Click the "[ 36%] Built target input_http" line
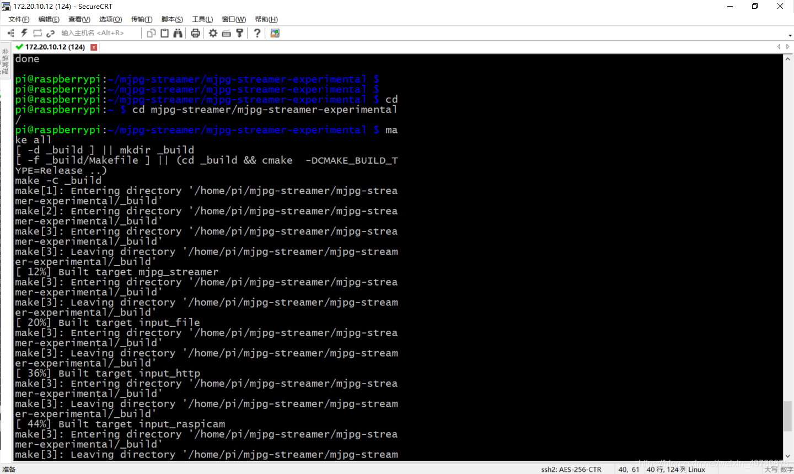Screen dimensions: 794x474 pos(108,374)
